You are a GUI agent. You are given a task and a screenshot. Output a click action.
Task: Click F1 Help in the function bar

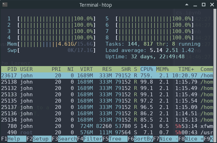click(x=14, y=139)
